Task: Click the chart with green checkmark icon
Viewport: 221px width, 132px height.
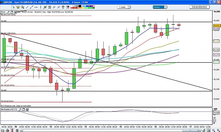Action: 45,7
